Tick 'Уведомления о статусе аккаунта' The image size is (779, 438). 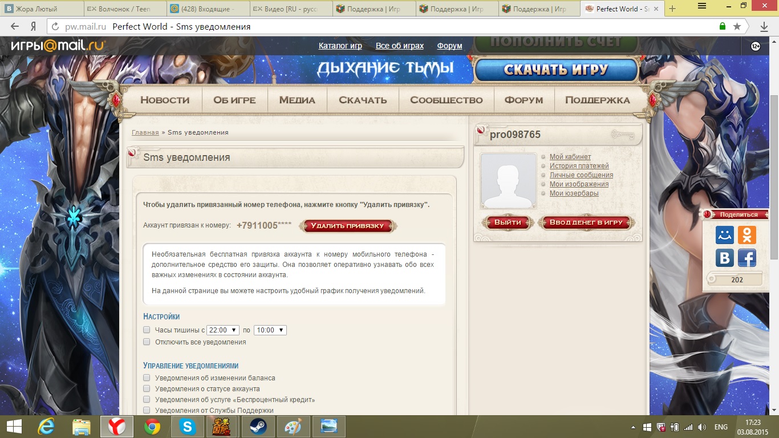(147, 388)
